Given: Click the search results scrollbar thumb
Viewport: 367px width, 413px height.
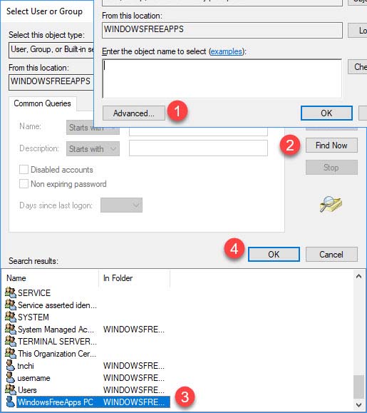Looking at the screenshot, I should [358, 387].
